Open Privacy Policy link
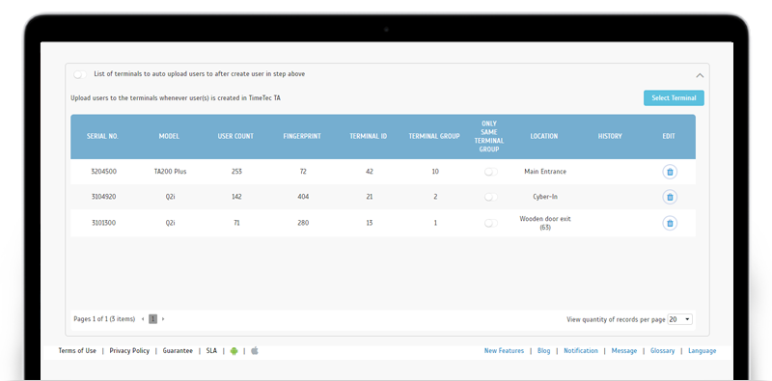The width and height of the screenshot is (772, 381). click(x=129, y=351)
